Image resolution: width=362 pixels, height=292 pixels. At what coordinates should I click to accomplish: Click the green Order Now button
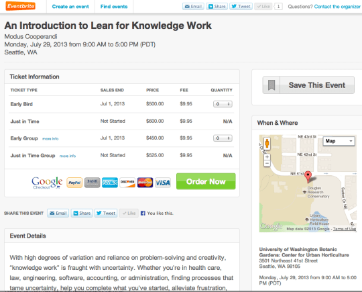tap(206, 181)
